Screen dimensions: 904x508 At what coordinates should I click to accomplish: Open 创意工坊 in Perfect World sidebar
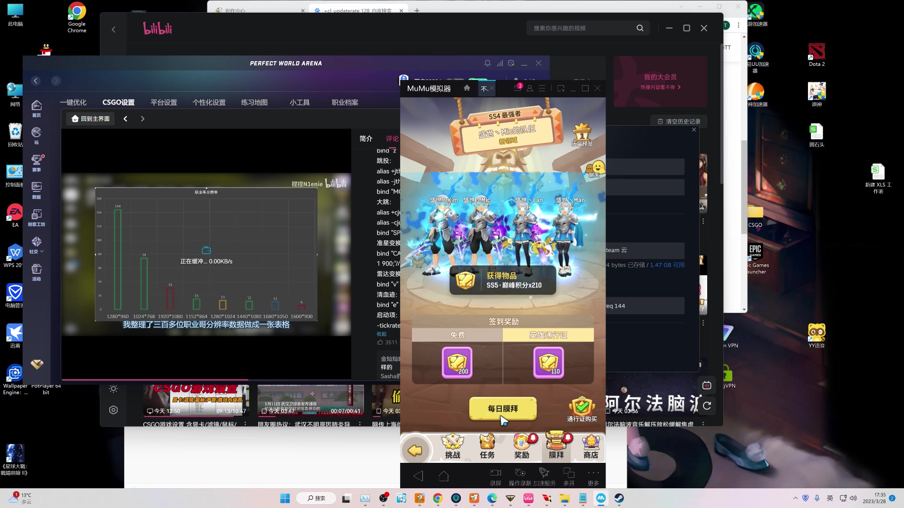[x=36, y=217]
